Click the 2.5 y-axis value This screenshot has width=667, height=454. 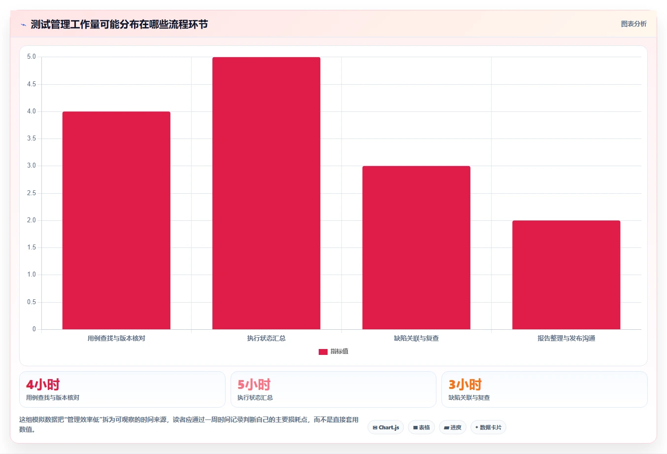pyautogui.click(x=32, y=193)
